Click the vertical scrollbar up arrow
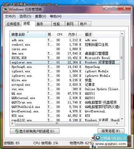 (122, 34)
